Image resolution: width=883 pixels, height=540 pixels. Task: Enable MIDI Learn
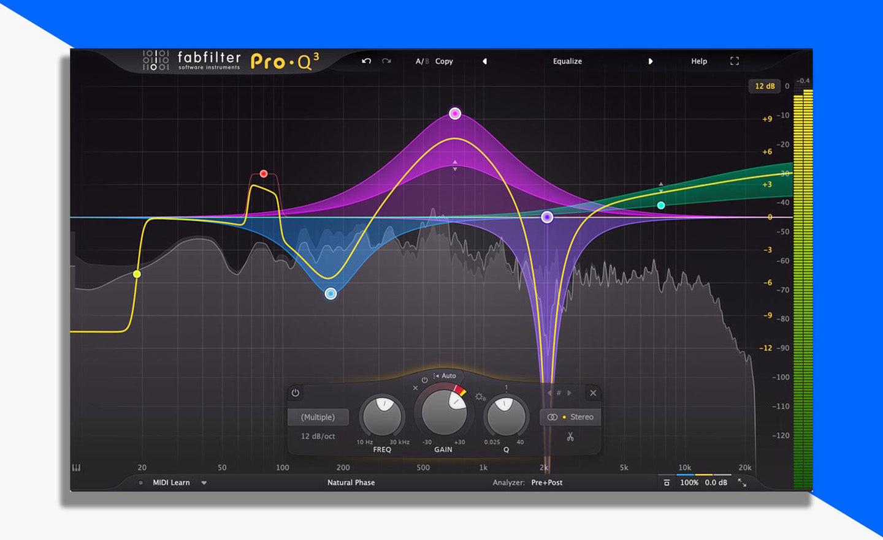coord(171,482)
